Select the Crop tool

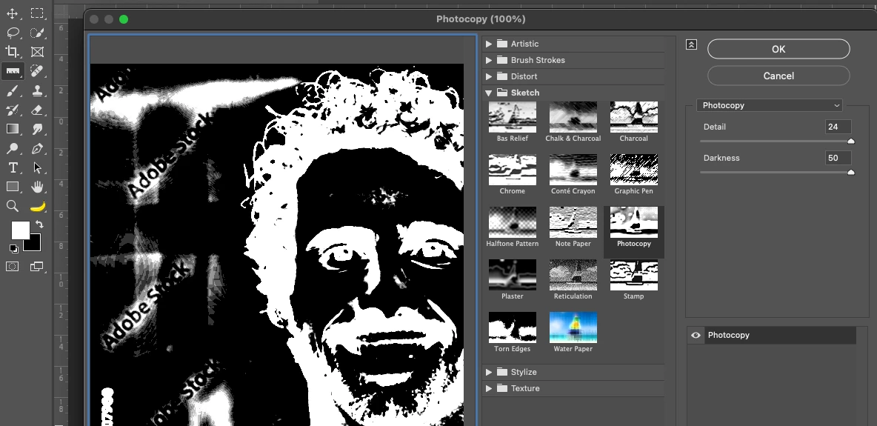[13, 52]
